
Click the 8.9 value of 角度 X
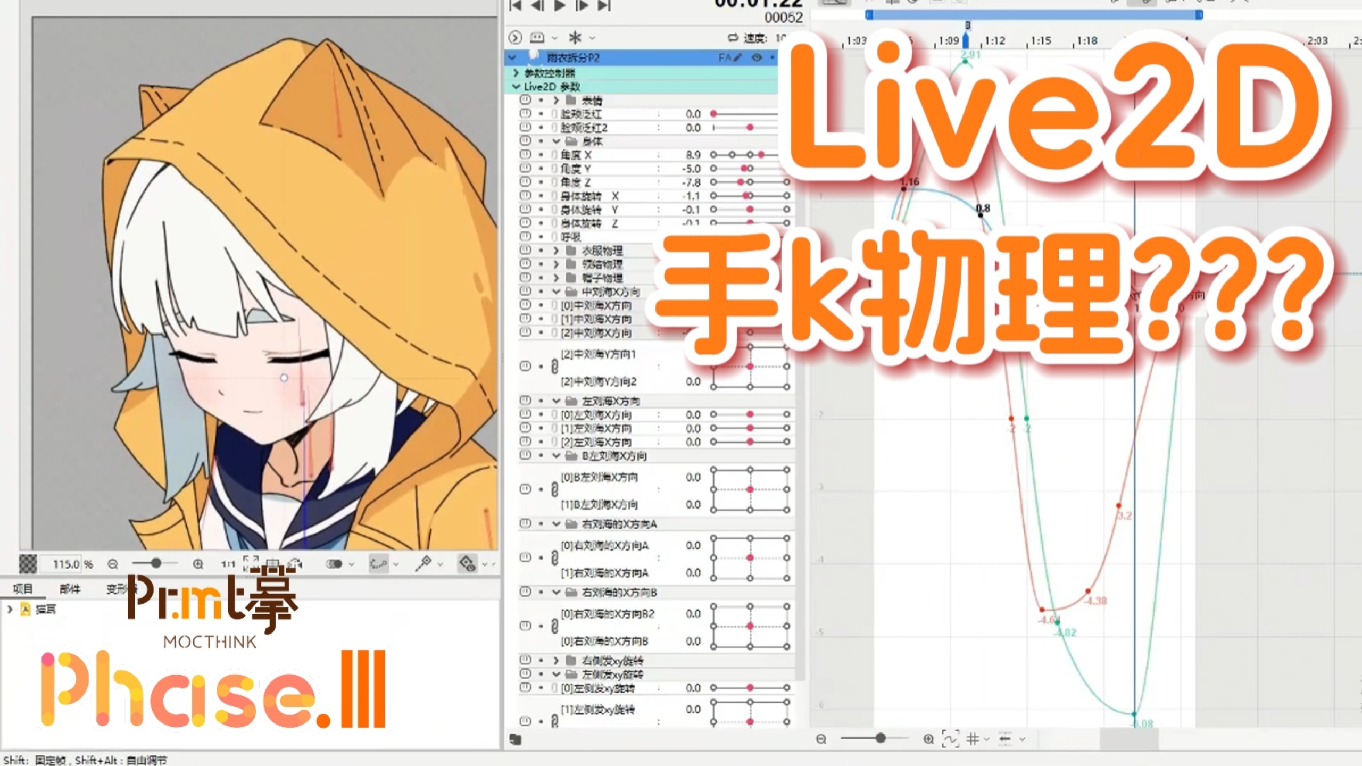click(693, 155)
